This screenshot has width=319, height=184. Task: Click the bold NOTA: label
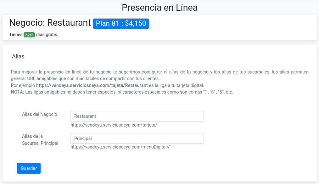[x=17, y=92]
